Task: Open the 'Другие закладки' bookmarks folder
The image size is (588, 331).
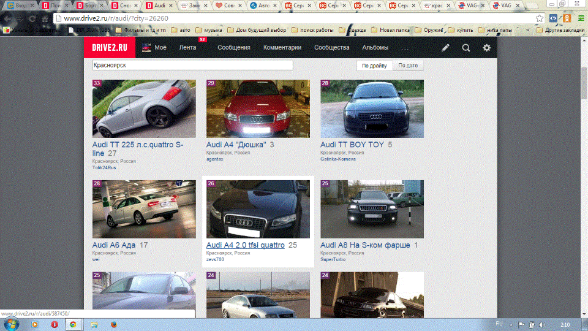Action: click(560, 30)
